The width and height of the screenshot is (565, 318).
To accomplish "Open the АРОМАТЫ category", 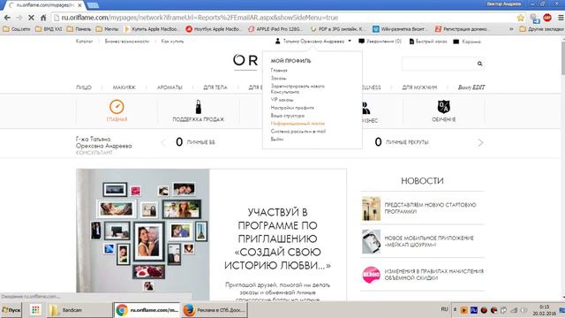I will pyautogui.click(x=169, y=87).
